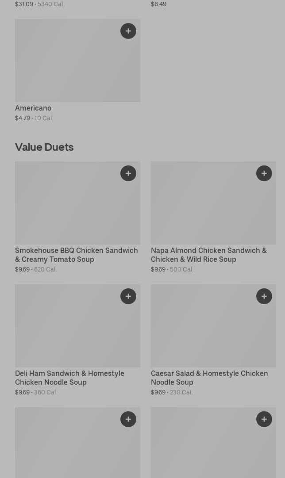
Task: Add Deli Ham Sandwich duet to cart
Action: point(128,296)
